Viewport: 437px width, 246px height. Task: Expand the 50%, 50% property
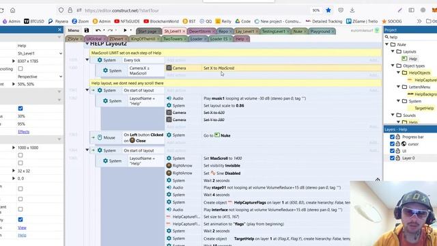(14, 84)
